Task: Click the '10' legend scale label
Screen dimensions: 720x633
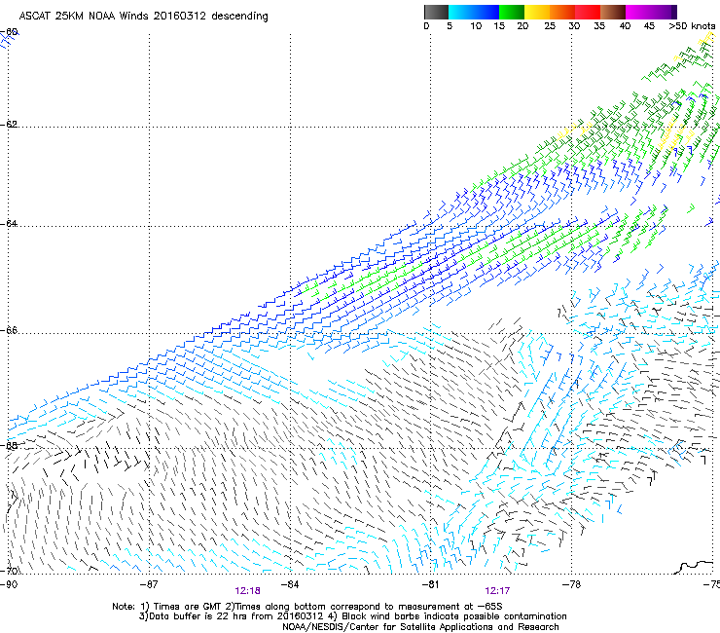Action: (x=476, y=26)
